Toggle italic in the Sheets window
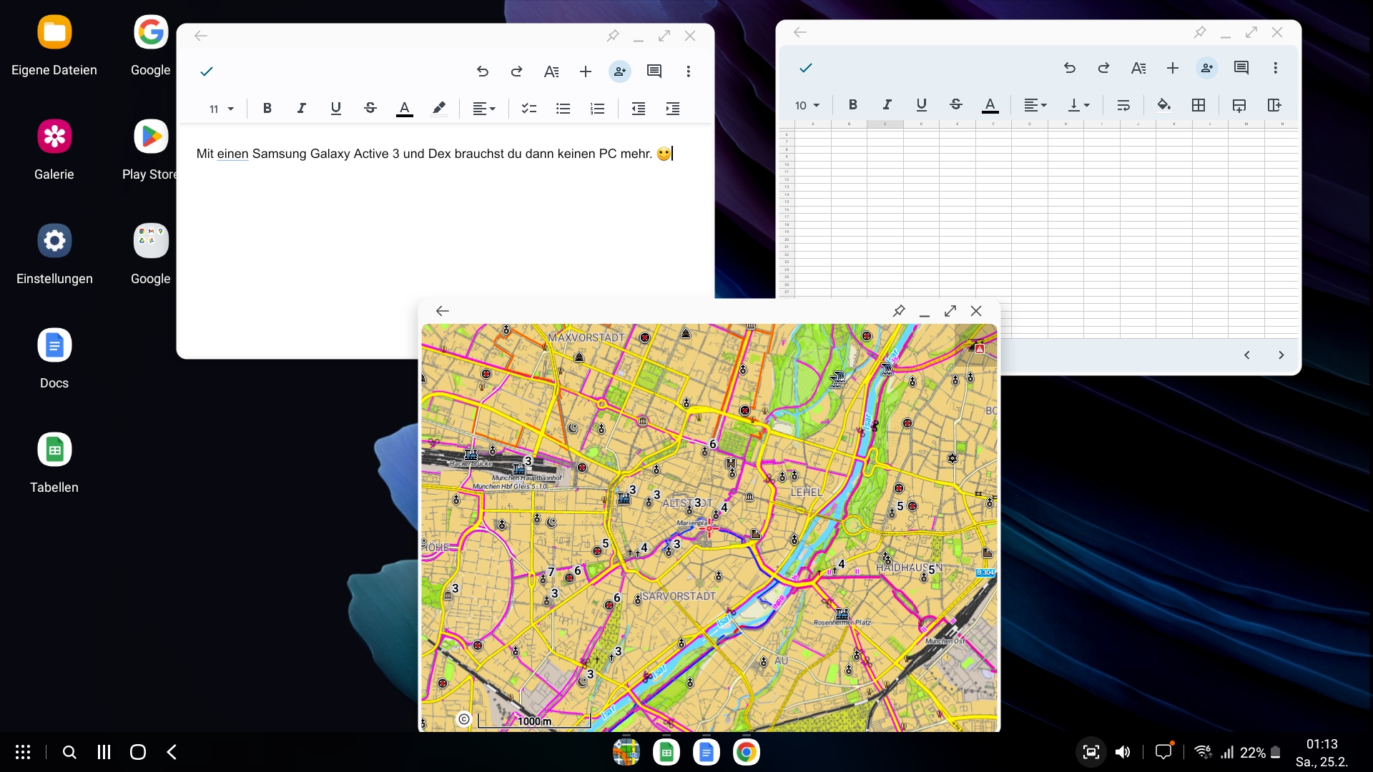This screenshot has width=1373, height=772. (x=887, y=105)
